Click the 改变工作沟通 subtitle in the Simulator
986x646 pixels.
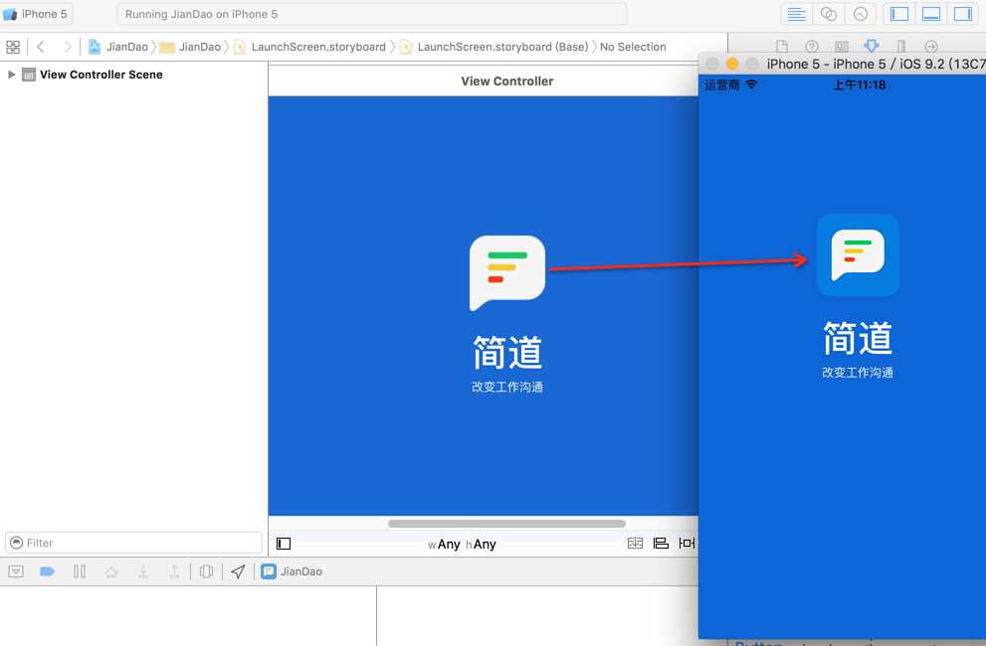click(x=858, y=373)
